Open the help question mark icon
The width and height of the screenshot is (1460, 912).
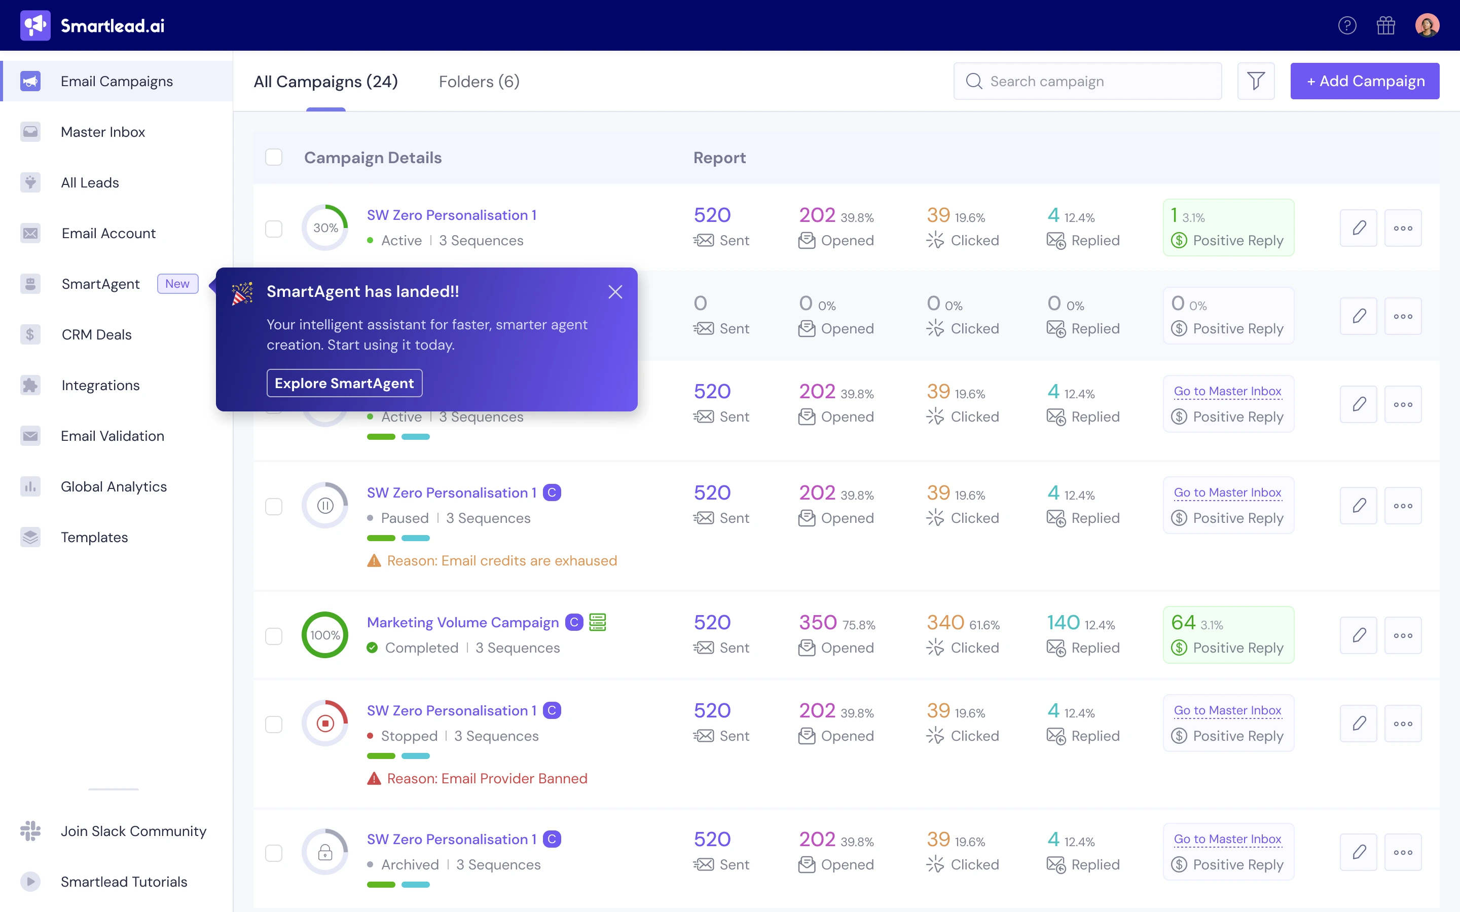(x=1346, y=25)
